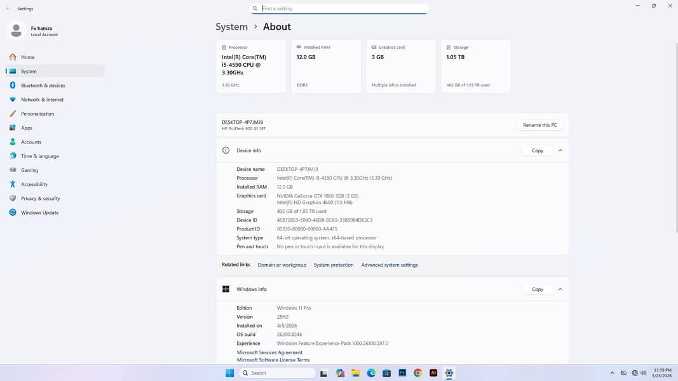678x381 pixels.
Task: Open Personalization settings
Action: [55, 114]
